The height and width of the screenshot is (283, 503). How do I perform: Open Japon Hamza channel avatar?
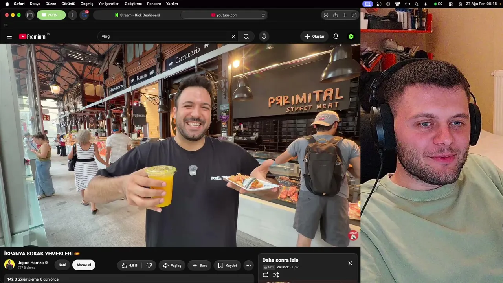point(9,265)
